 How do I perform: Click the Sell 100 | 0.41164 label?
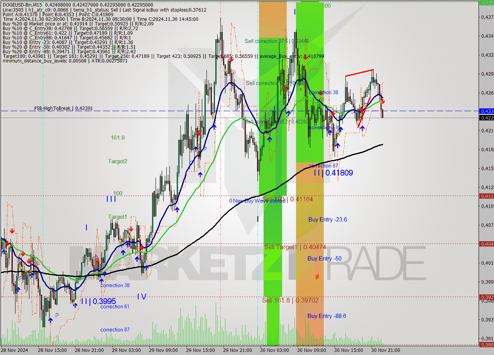click(x=287, y=199)
